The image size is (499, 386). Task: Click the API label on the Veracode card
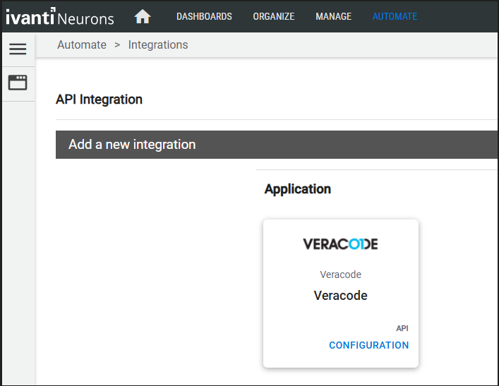coord(402,328)
